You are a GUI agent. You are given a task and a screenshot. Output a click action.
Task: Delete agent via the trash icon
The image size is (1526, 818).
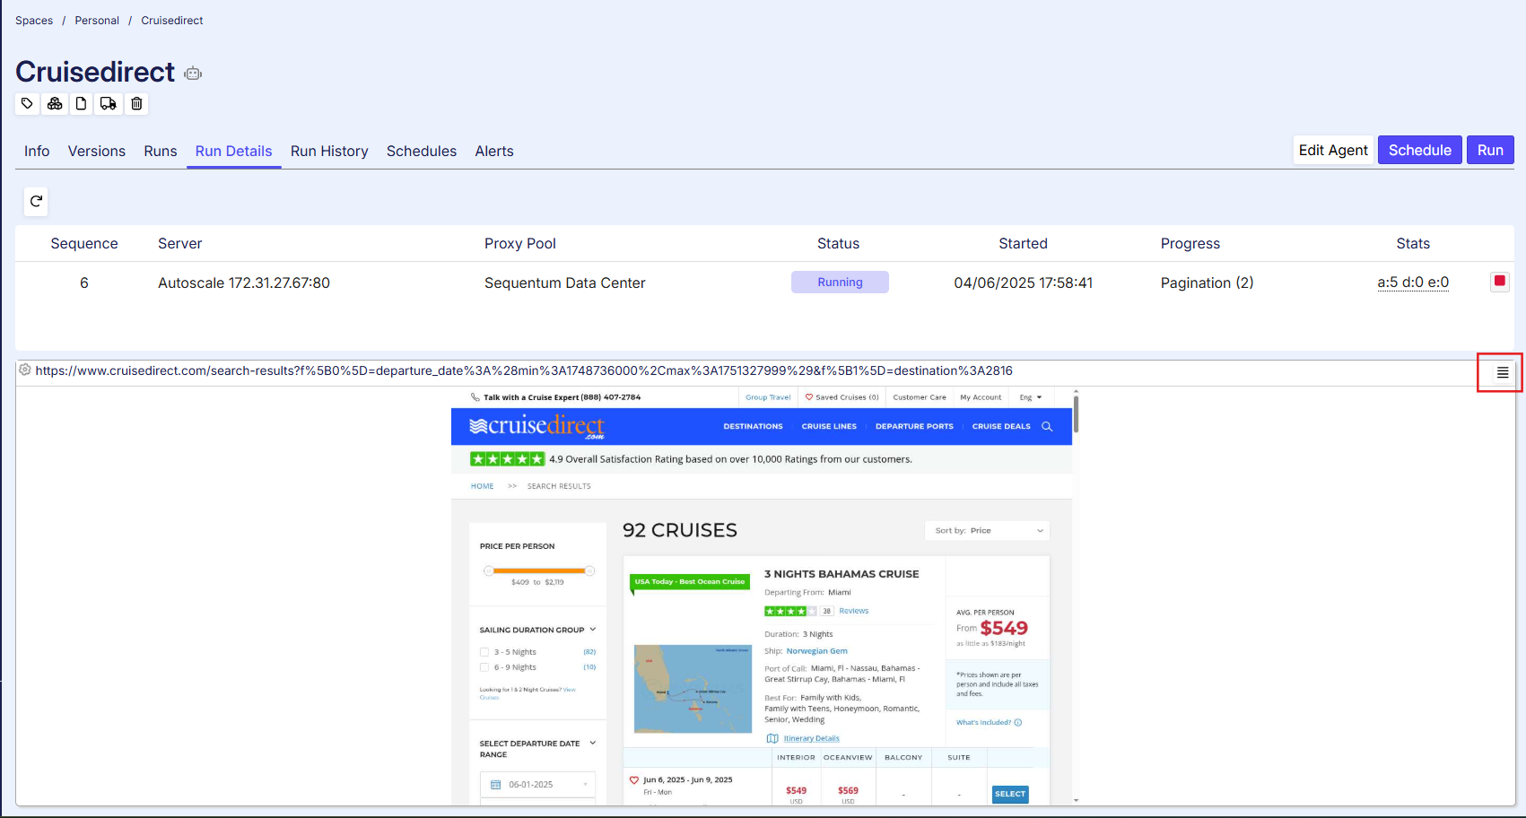pos(136,104)
